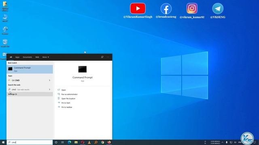Open the search options ellipsis menu
Image resolution: width=259 pixels, height=145 pixels.
(108, 57)
